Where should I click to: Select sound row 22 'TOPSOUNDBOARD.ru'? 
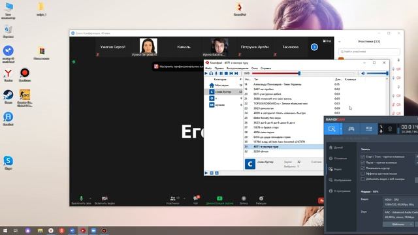315,103
